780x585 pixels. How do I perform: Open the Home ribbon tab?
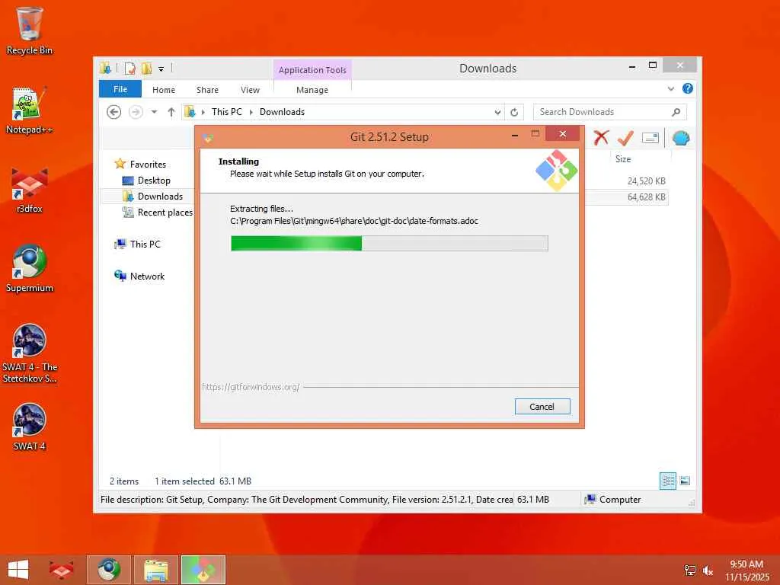164,90
